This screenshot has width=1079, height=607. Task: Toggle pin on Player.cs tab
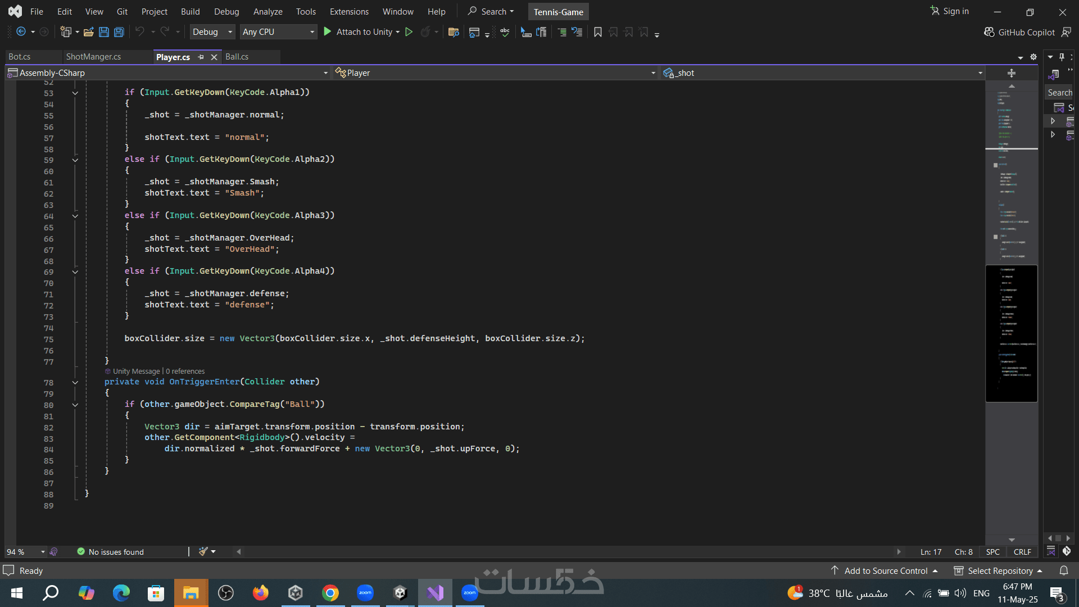(x=201, y=57)
